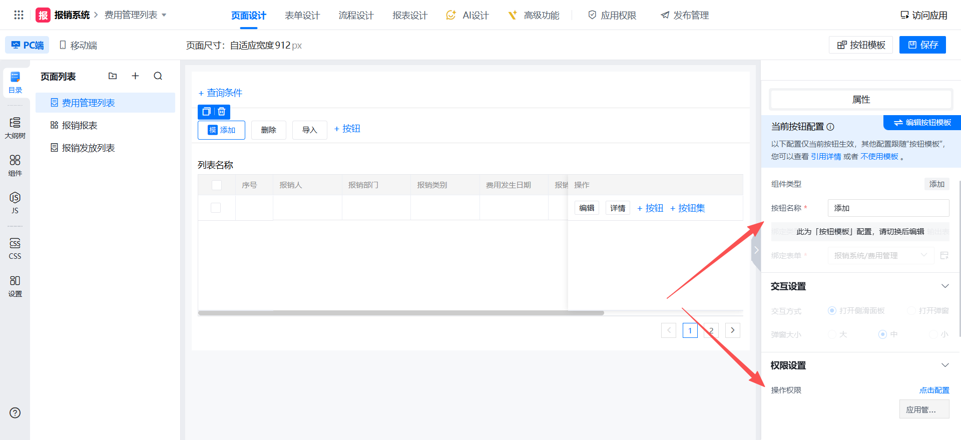Screen dimensions: 961x440
Task: Open the app grid launcher icon
Action: [x=19, y=15]
